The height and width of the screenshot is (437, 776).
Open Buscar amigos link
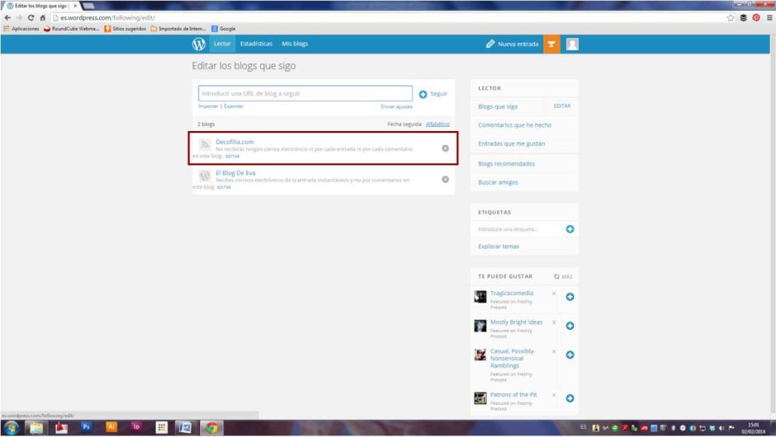click(498, 182)
